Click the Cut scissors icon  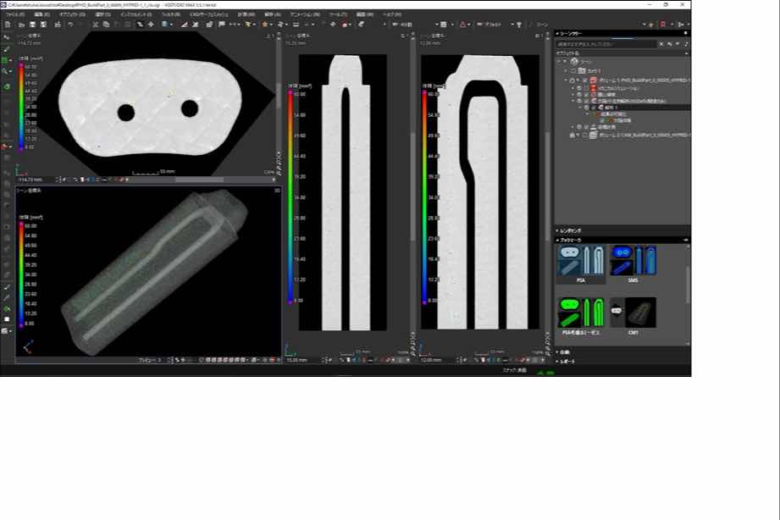pyautogui.click(x=95, y=25)
